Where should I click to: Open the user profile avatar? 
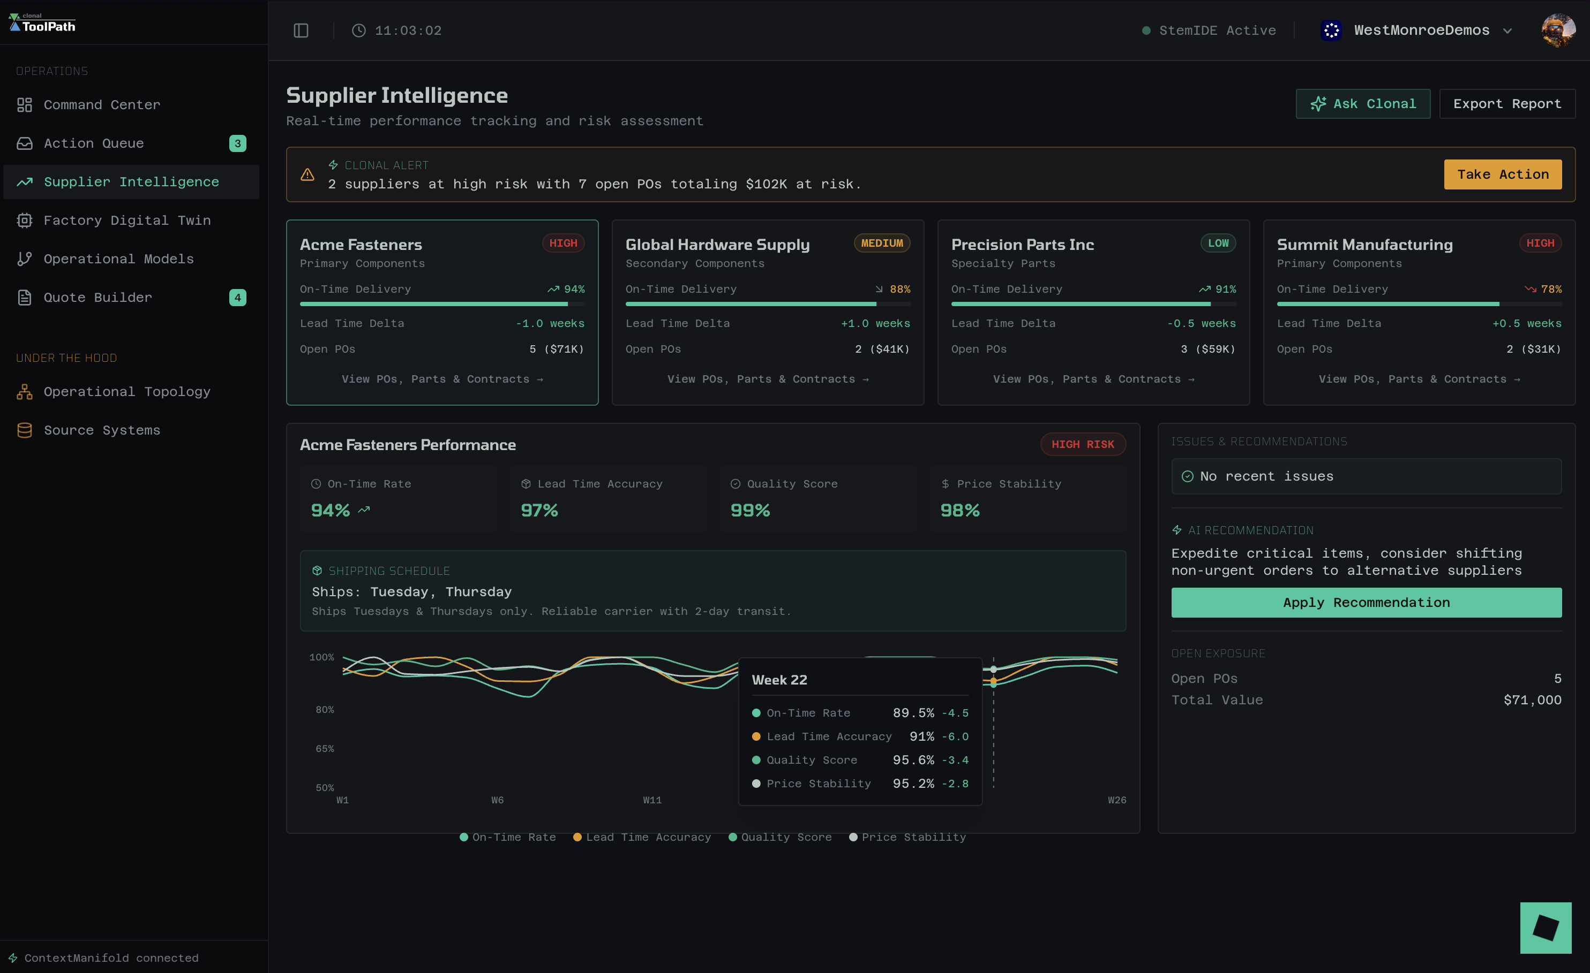tap(1558, 29)
